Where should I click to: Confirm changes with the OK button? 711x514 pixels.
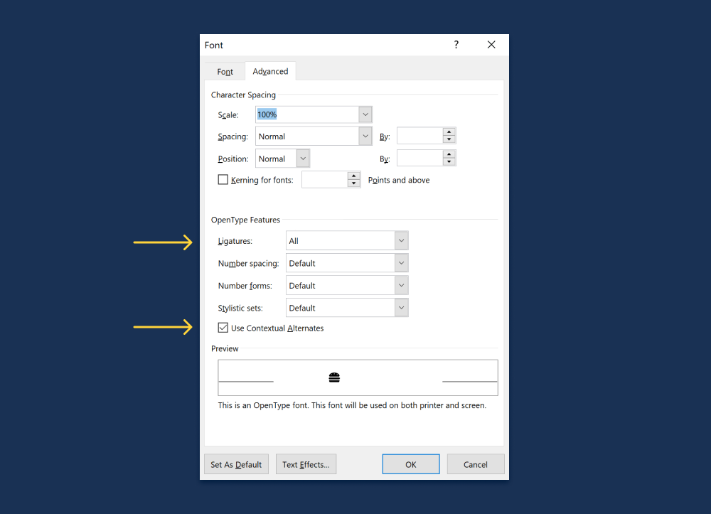[411, 464]
